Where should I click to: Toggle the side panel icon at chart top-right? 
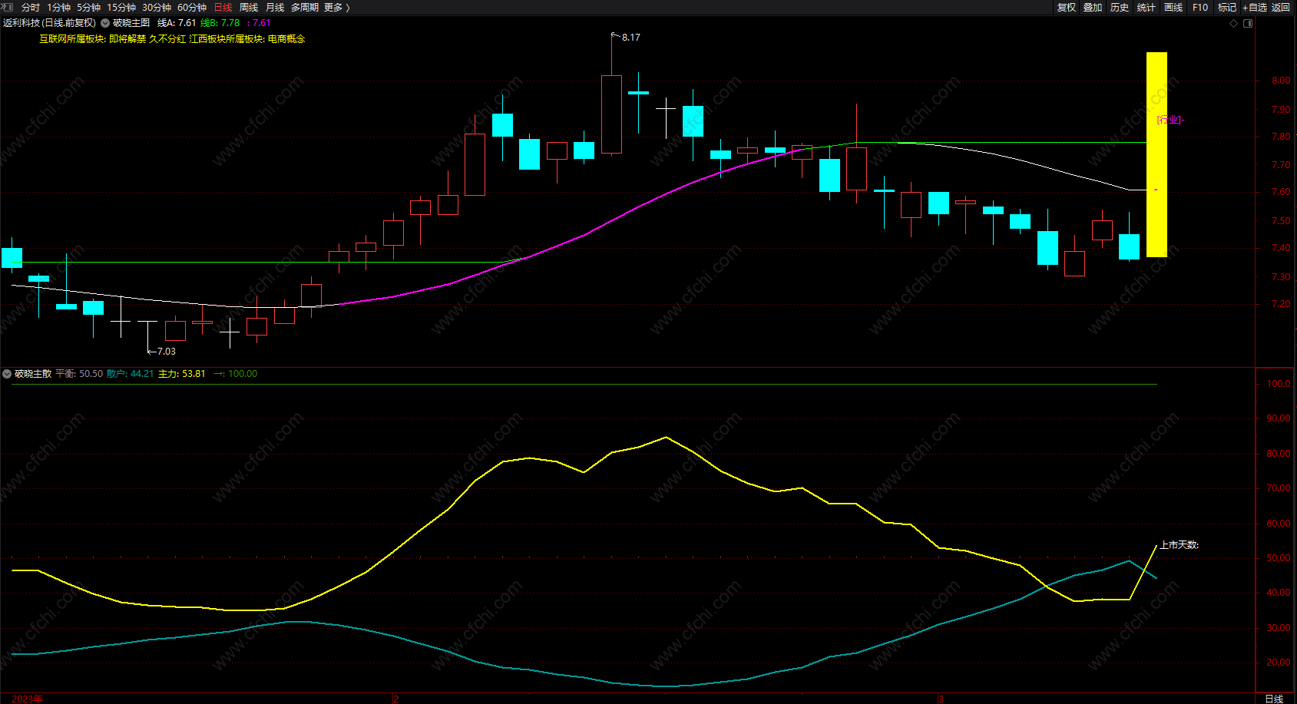[x=1248, y=24]
